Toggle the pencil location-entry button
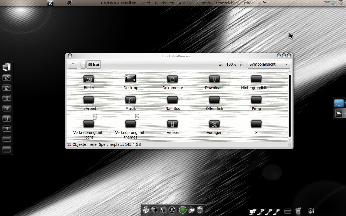The width and height of the screenshot is (346, 216). 73,64
